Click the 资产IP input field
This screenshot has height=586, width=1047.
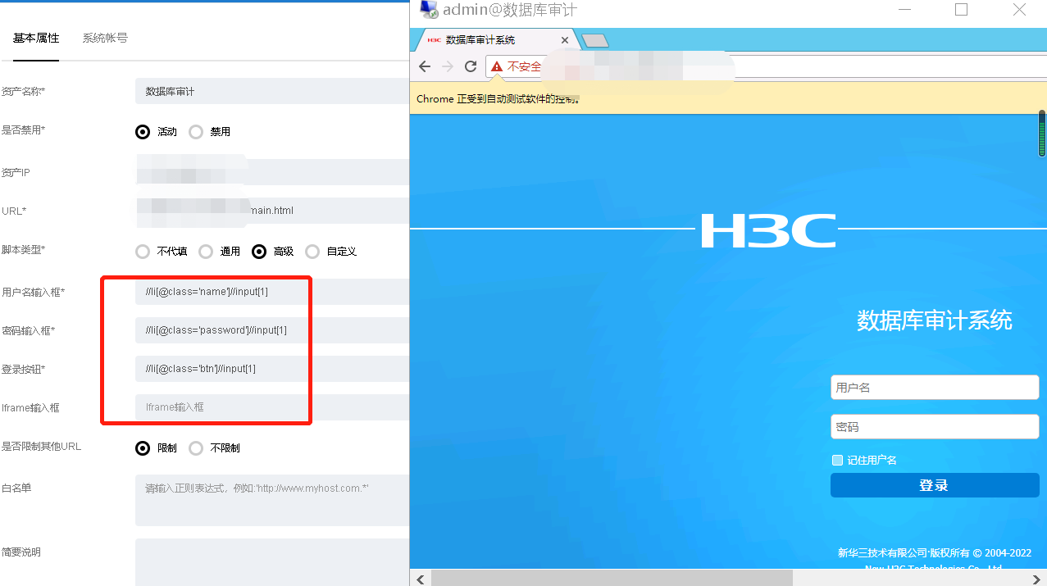coord(272,172)
